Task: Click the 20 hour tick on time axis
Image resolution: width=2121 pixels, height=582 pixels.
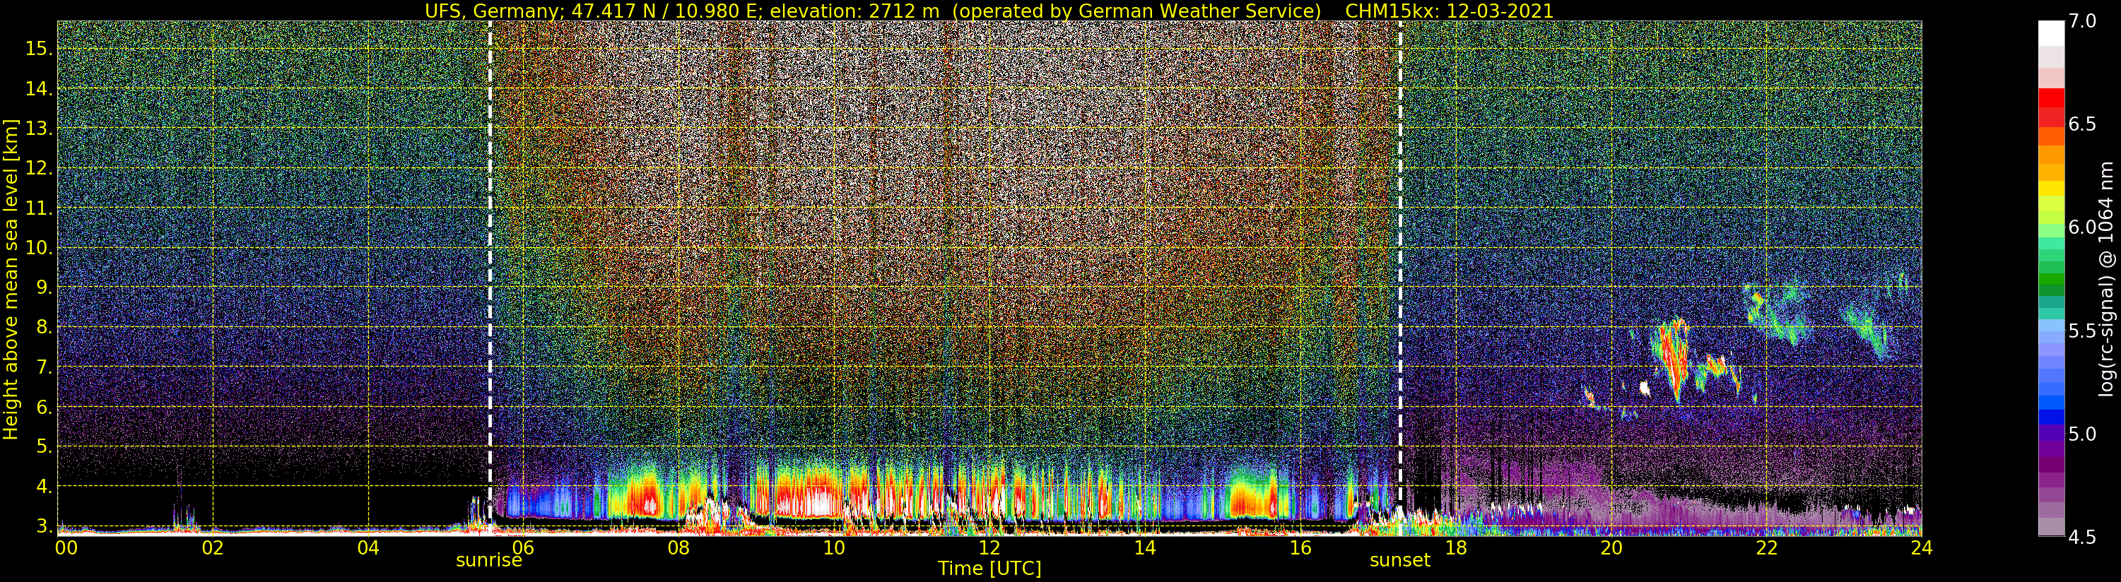Action: click(x=1611, y=547)
